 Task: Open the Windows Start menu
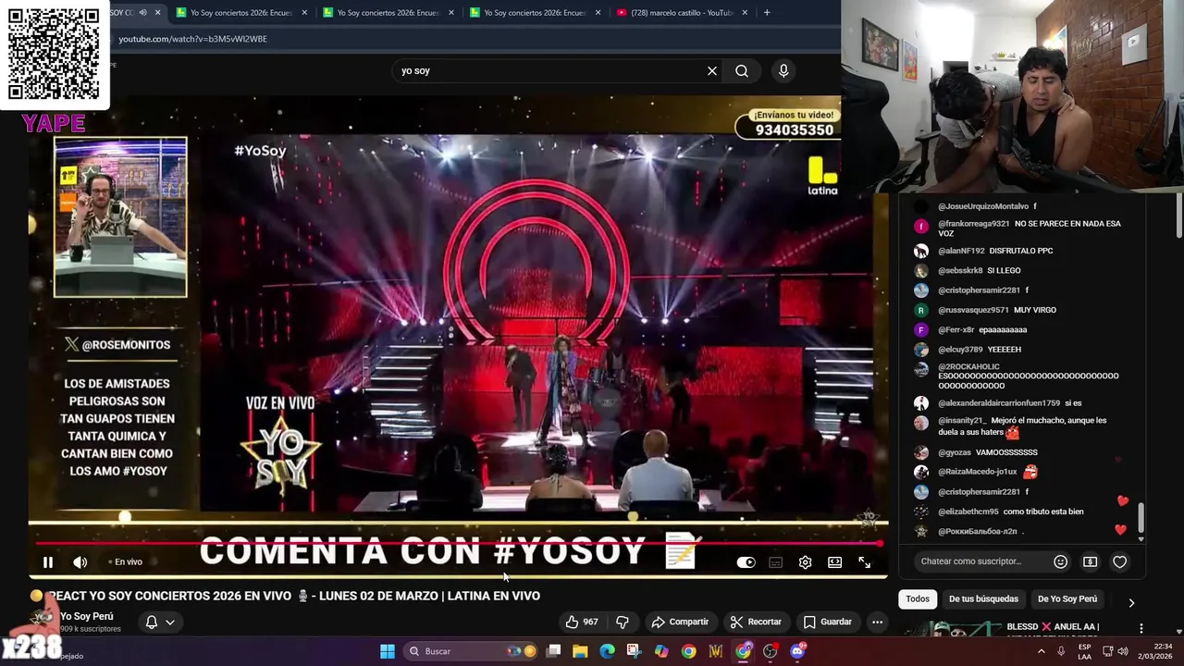click(388, 651)
